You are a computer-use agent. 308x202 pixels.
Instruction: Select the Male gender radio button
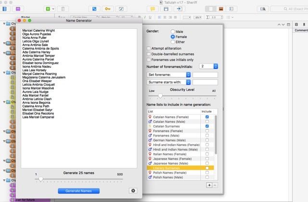coord(173,31)
